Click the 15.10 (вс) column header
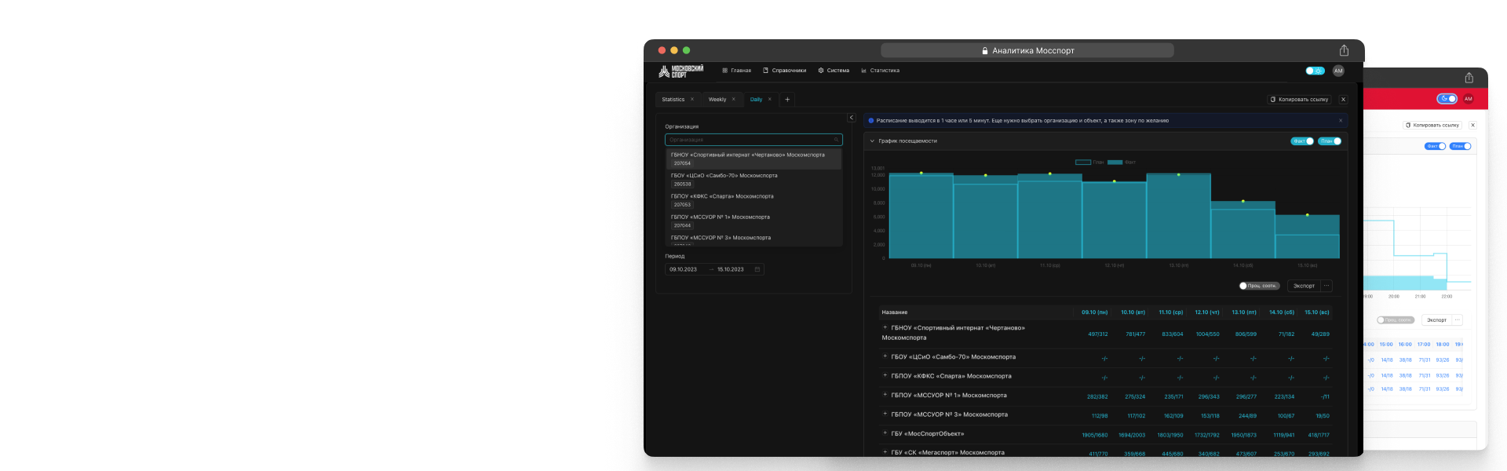This screenshot has width=1507, height=471. 1317,312
